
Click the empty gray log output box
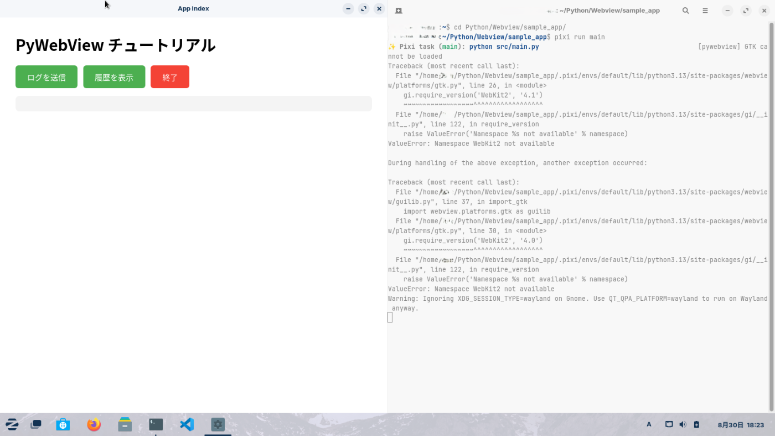194,104
